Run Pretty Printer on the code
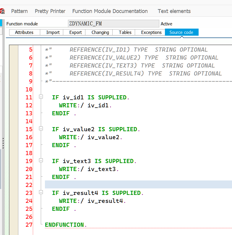 tap(50, 11)
